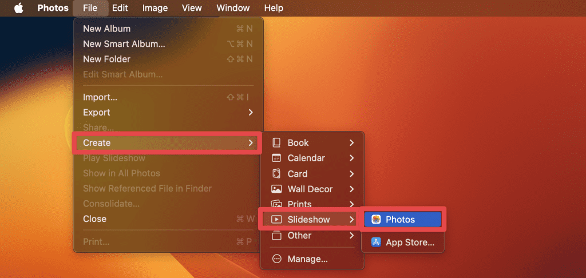The image size is (586, 278).
Task: Click the App Store icon
Action: pyautogui.click(x=376, y=243)
